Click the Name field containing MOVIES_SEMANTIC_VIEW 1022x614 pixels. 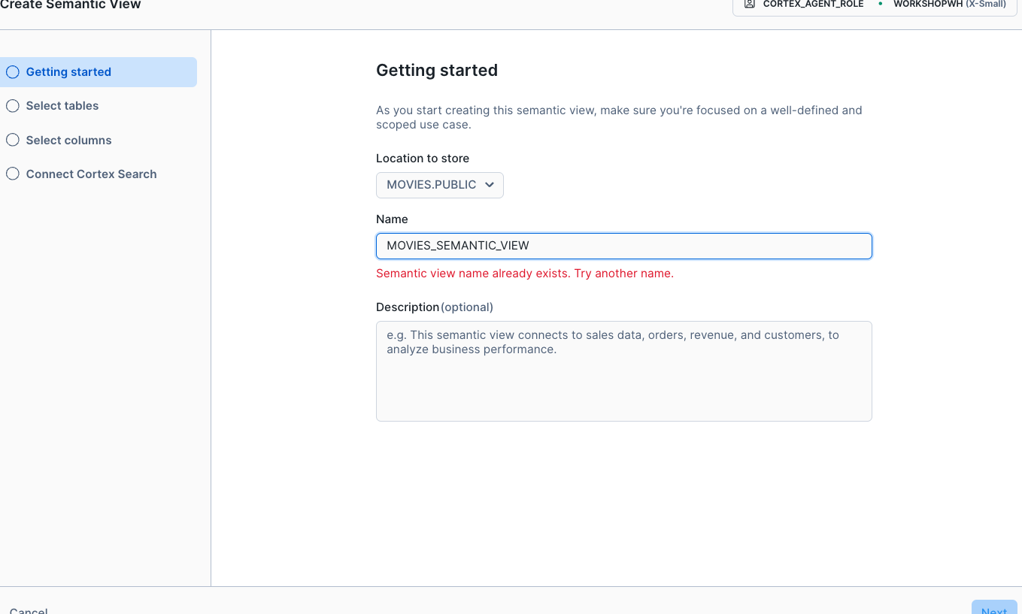pos(623,247)
